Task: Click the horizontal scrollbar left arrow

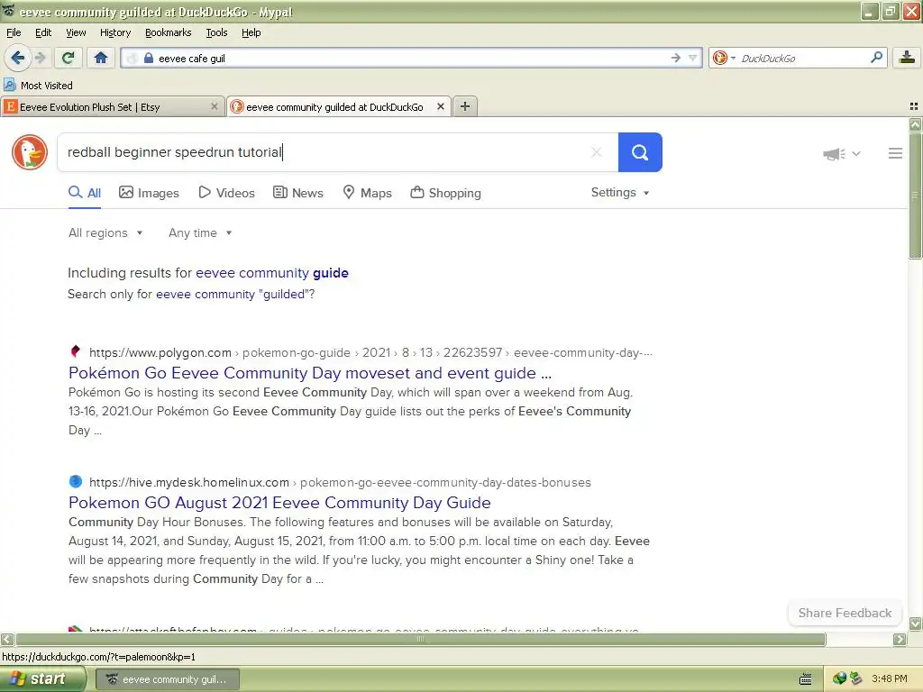Action: [7, 639]
